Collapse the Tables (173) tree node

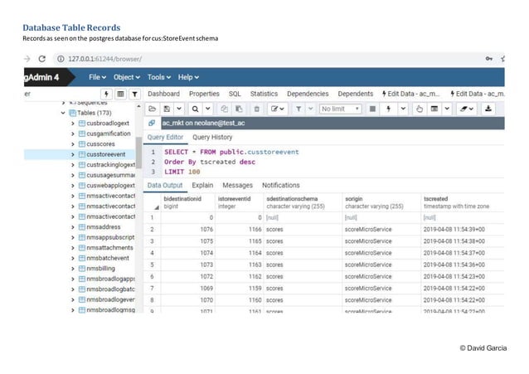(62, 113)
